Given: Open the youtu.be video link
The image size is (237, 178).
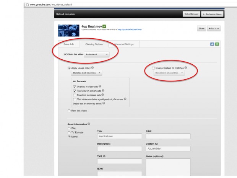Looking at the screenshot, I should 130,29.
